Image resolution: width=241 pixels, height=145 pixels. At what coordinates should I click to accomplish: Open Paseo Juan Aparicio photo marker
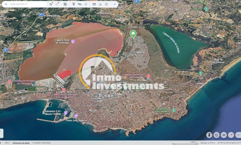coord(76,116)
